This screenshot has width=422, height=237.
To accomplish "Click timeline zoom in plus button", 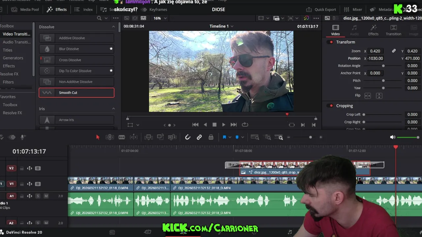I will pyautogui.click(x=320, y=137).
